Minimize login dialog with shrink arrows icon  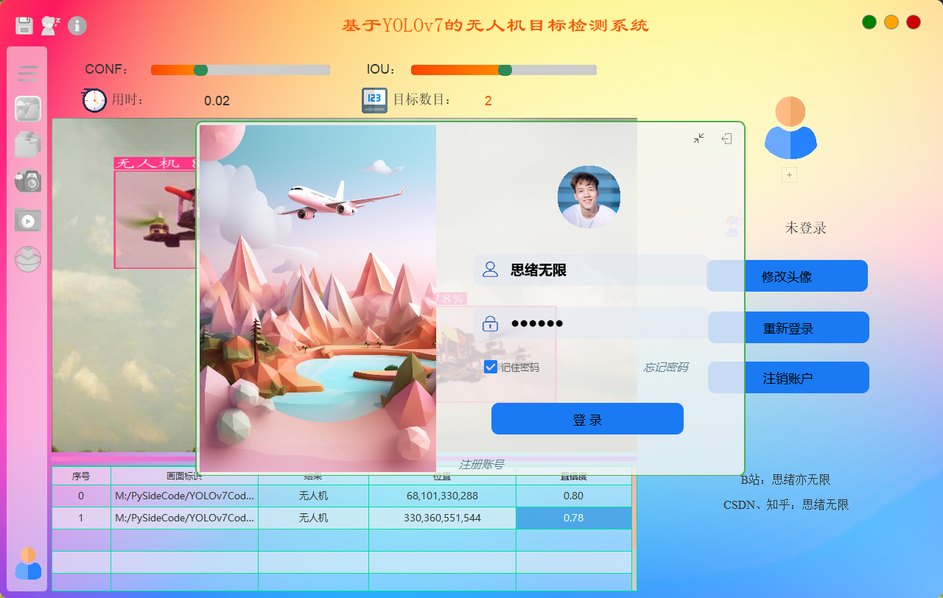[x=699, y=138]
